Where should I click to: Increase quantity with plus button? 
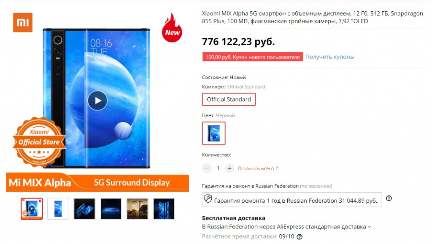tap(229, 168)
